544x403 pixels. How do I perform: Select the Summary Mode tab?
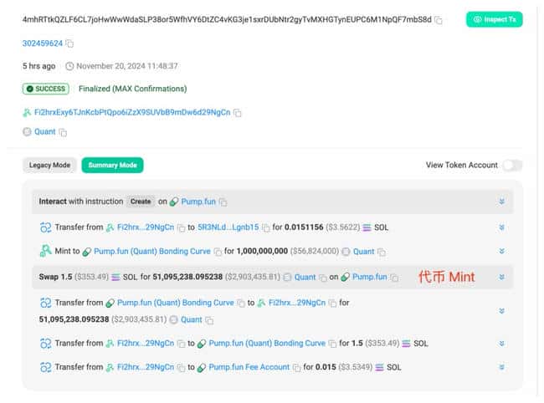click(x=112, y=166)
